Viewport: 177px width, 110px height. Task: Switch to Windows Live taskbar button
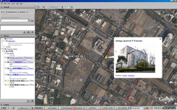24,108
